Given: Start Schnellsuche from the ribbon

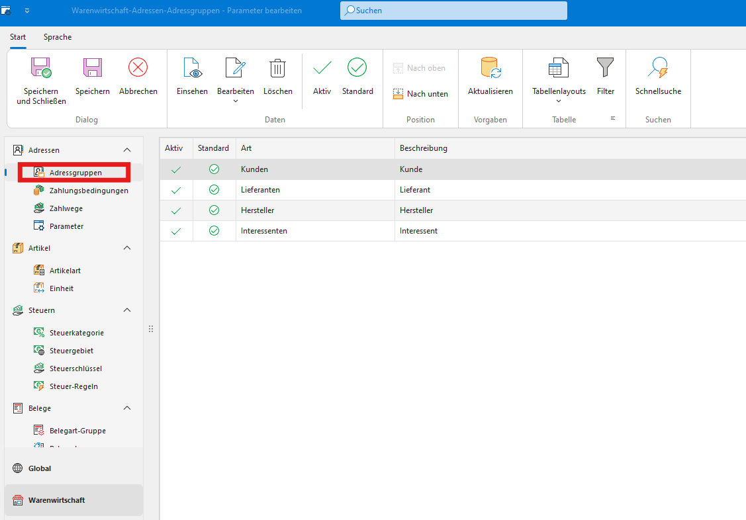Looking at the screenshot, I should (x=658, y=68).
